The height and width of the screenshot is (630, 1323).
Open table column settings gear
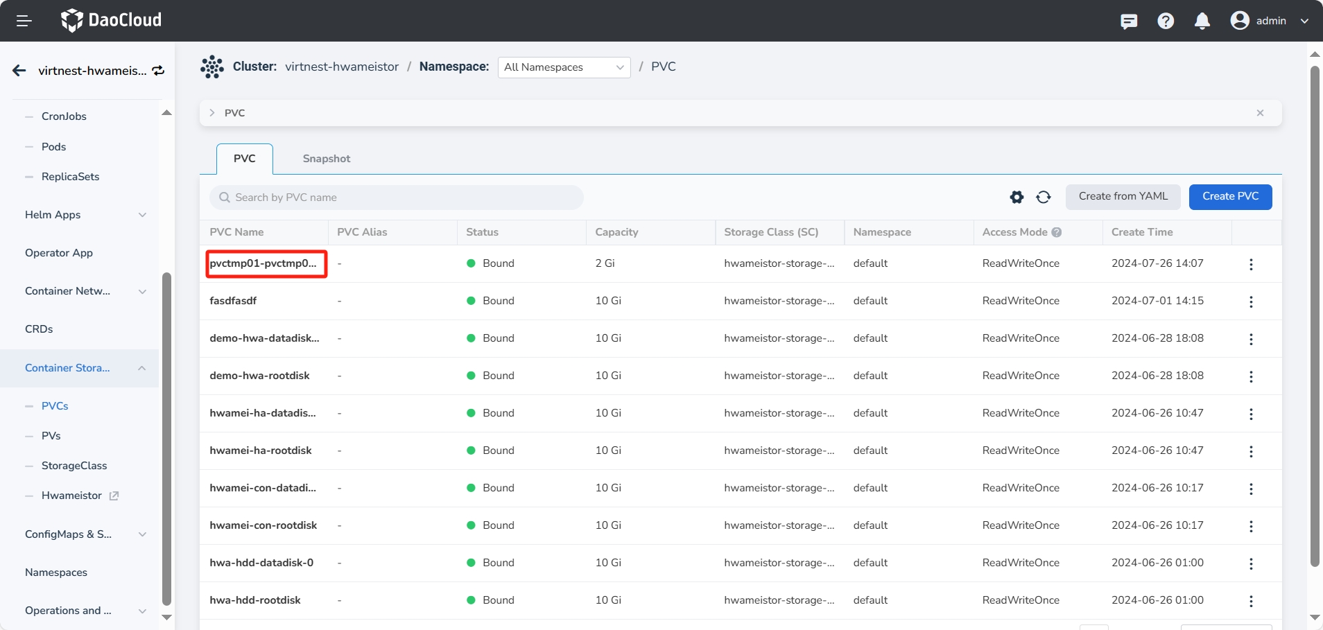pyautogui.click(x=1017, y=198)
